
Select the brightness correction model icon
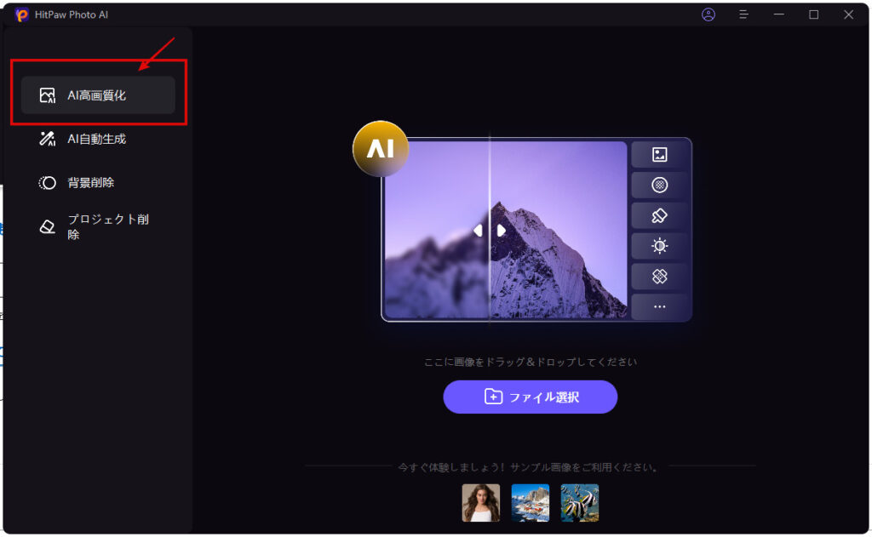660,246
